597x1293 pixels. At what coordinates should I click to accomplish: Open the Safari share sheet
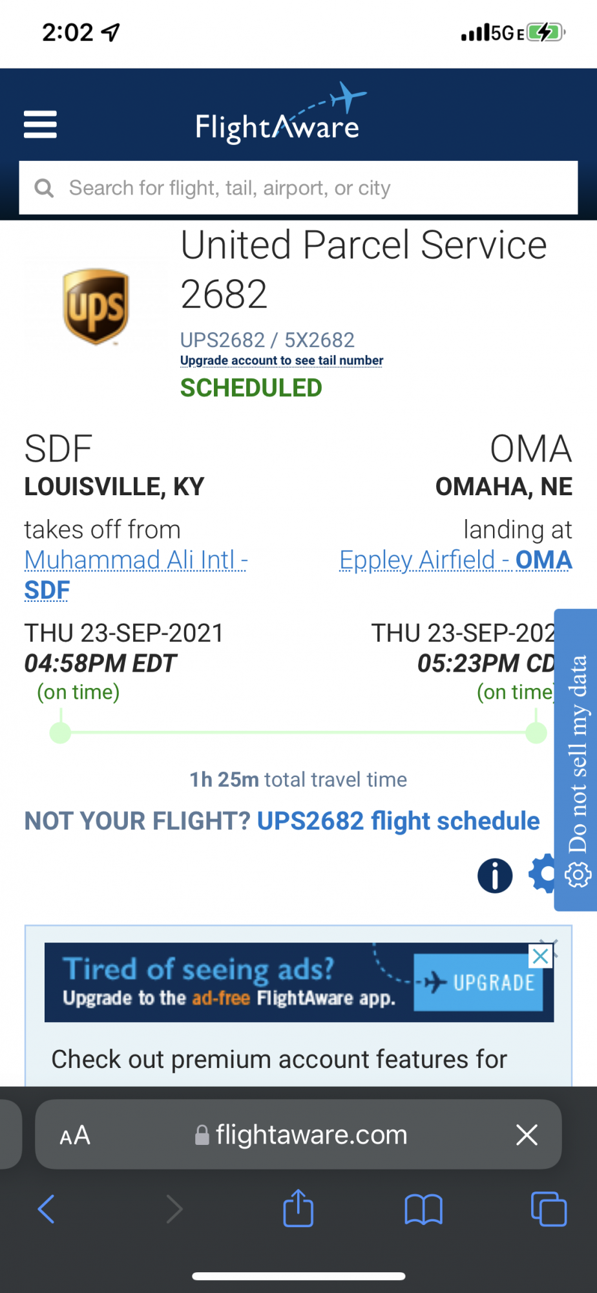tap(298, 1208)
